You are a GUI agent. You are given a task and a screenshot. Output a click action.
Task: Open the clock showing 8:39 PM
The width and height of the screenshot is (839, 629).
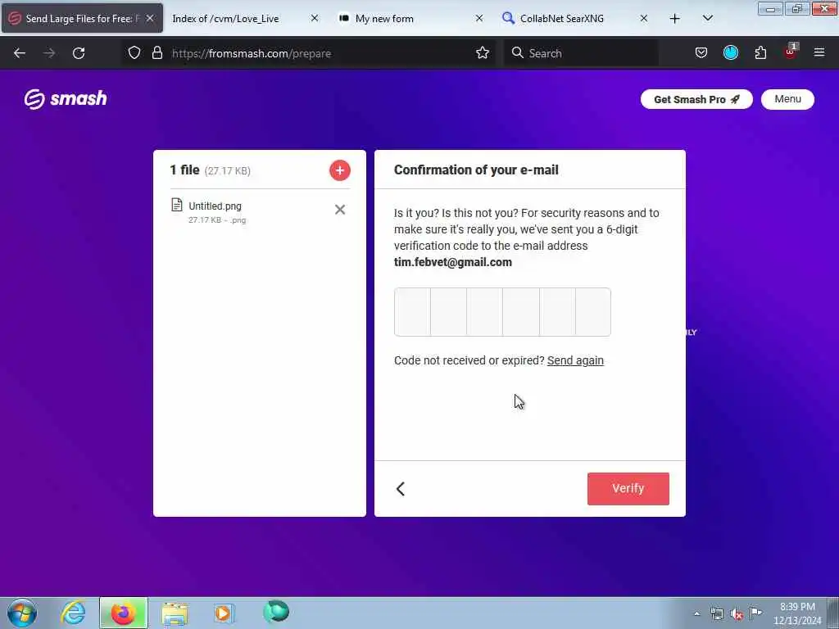coord(797,613)
